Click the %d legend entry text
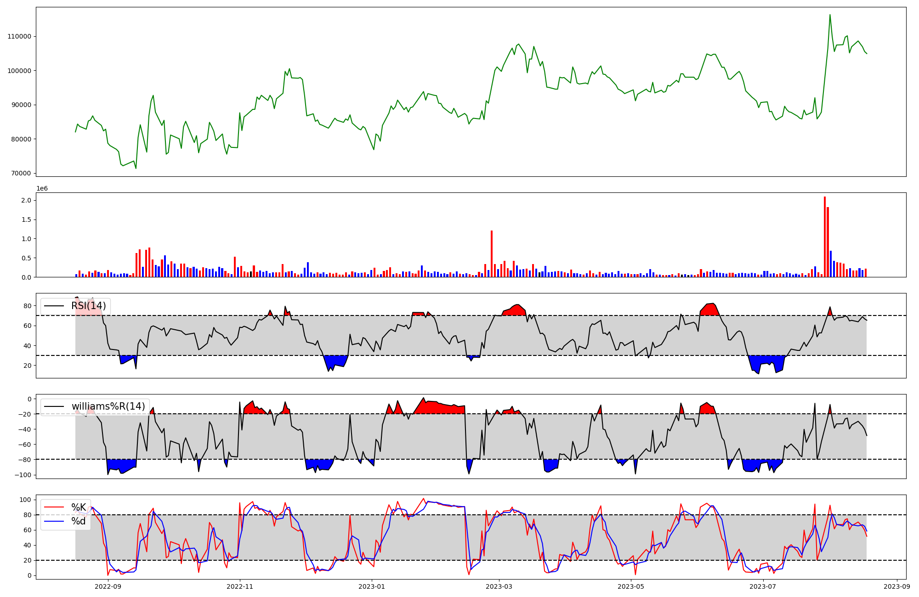Screen dimensions: 919x597 (x=79, y=521)
